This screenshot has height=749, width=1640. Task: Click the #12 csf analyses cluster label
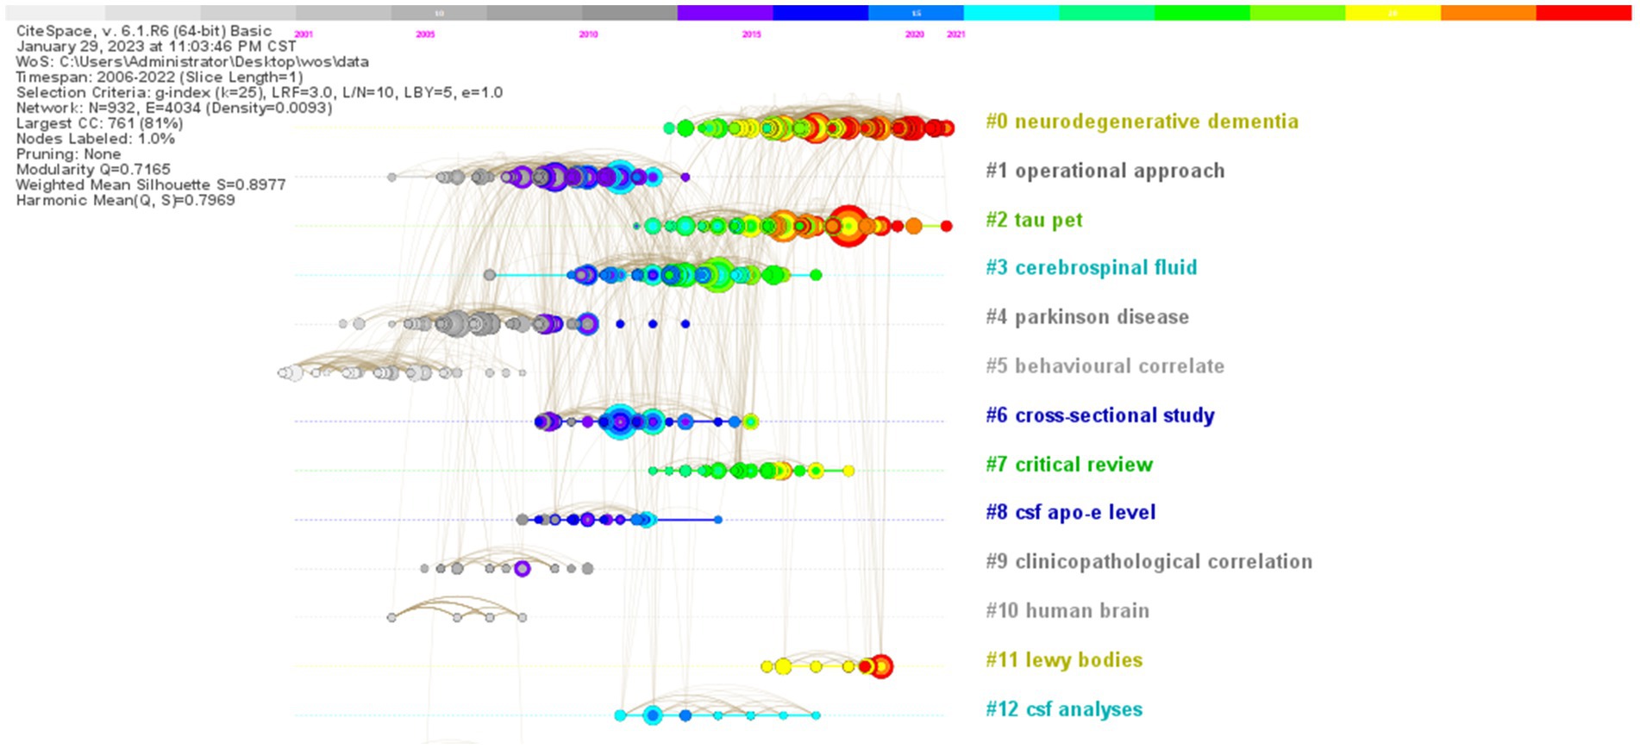tap(1064, 709)
